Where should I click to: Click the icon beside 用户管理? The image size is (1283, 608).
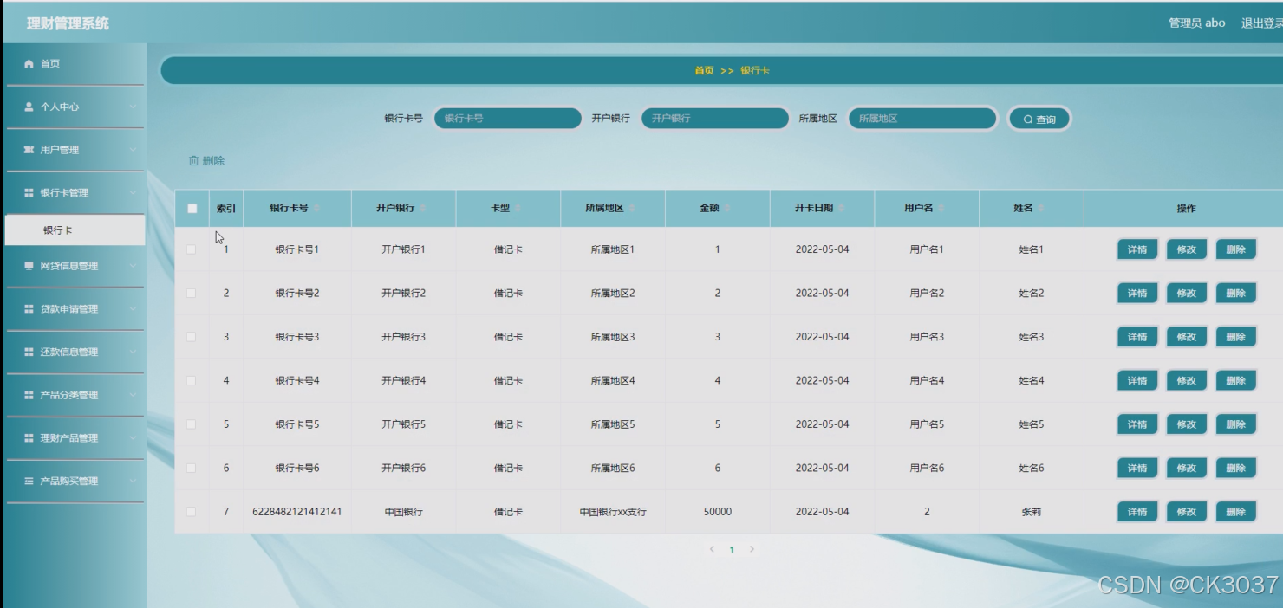(x=29, y=150)
